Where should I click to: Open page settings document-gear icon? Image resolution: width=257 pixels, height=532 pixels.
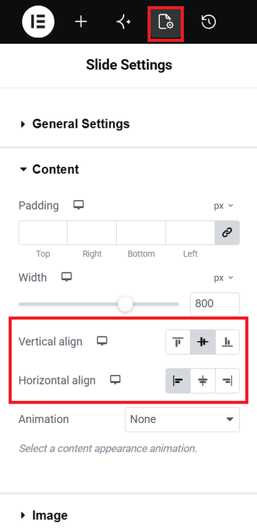[x=166, y=23]
